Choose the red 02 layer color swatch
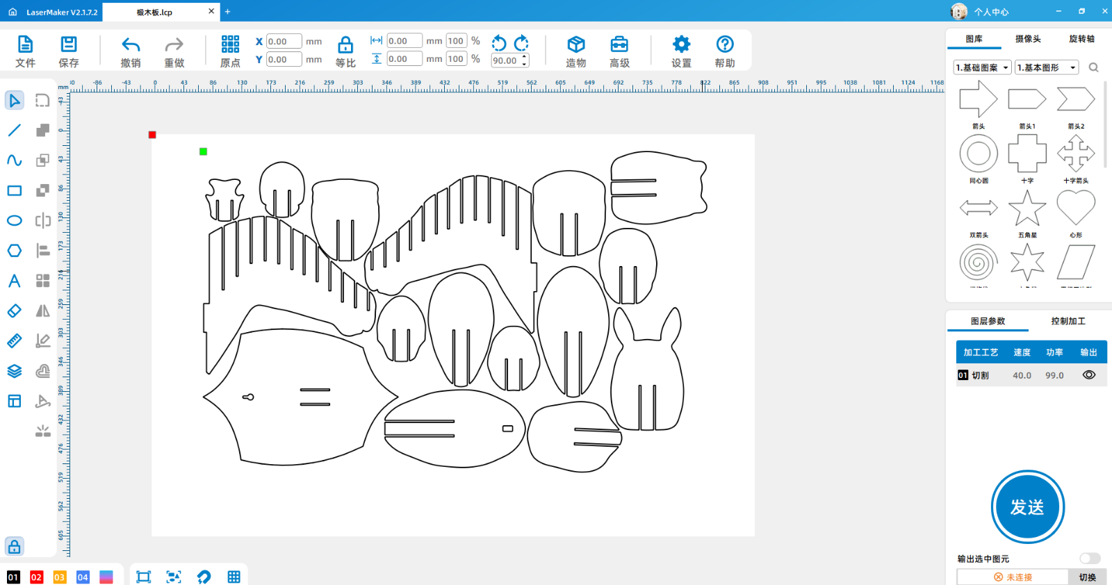Viewport: 1112px width, 585px height. pos(37,577)
